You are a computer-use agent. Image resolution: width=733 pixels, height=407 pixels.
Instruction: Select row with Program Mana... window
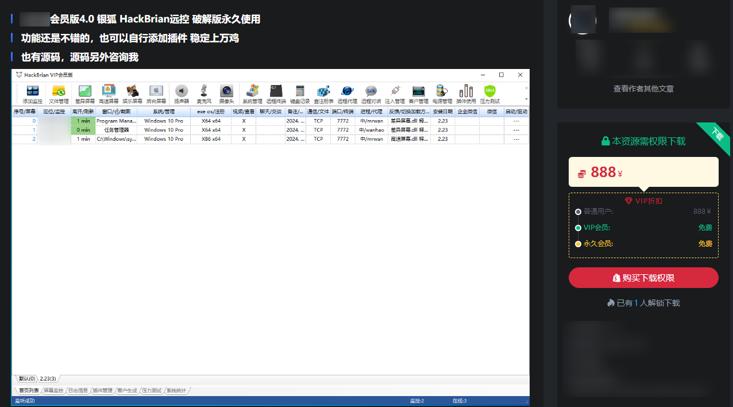click(x=271, y=121)
